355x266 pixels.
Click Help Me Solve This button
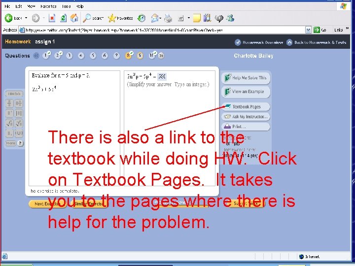[x=246, y=78]
